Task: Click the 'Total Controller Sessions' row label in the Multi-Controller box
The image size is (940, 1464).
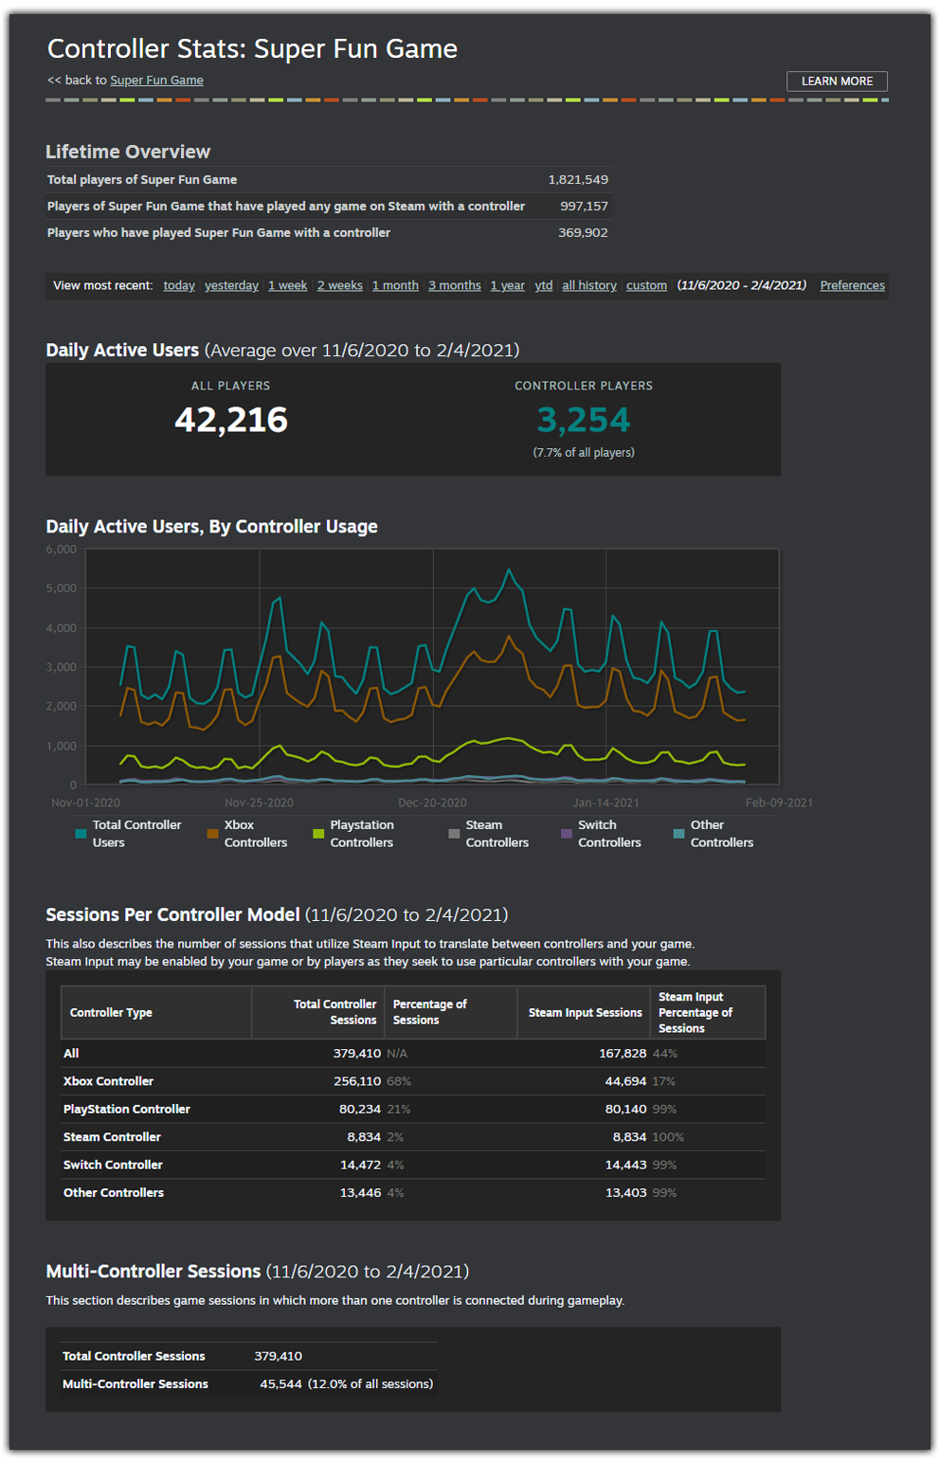Action: (x=134, y=1357)
